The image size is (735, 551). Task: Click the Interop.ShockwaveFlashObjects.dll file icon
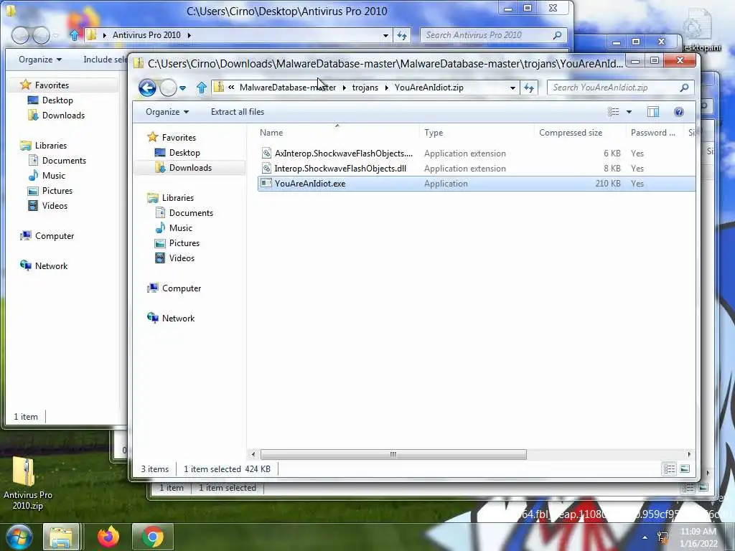[266, 168]
